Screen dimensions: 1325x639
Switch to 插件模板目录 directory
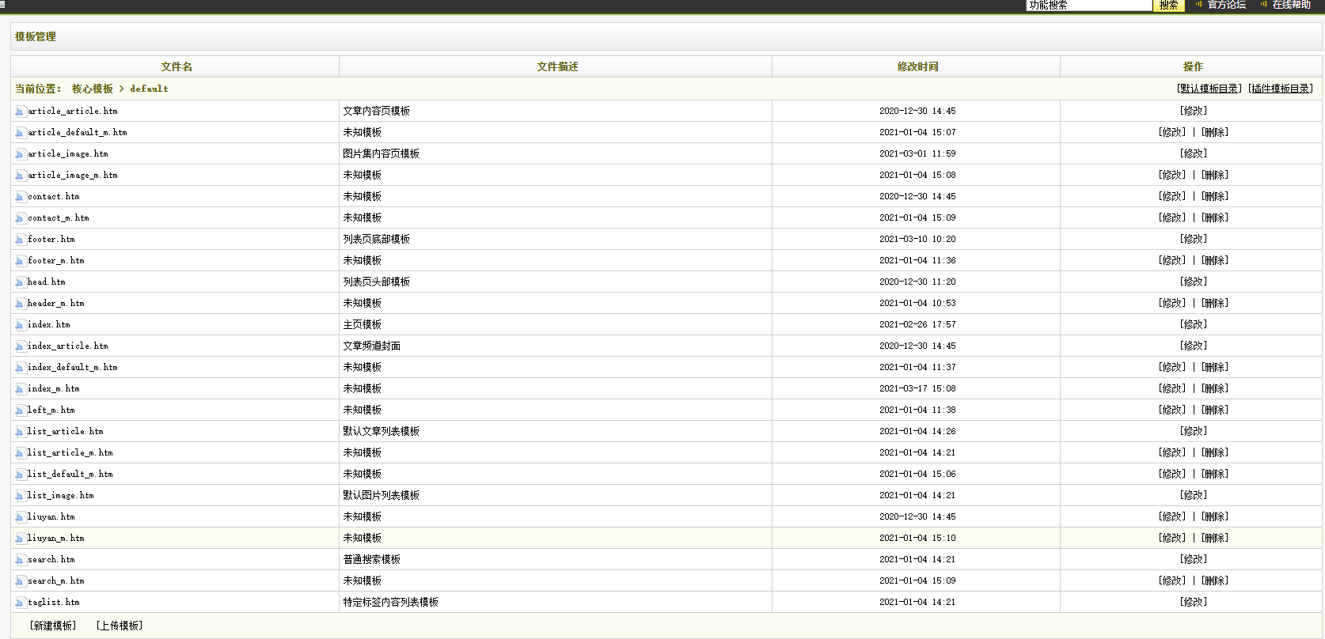click(1281, 89)
